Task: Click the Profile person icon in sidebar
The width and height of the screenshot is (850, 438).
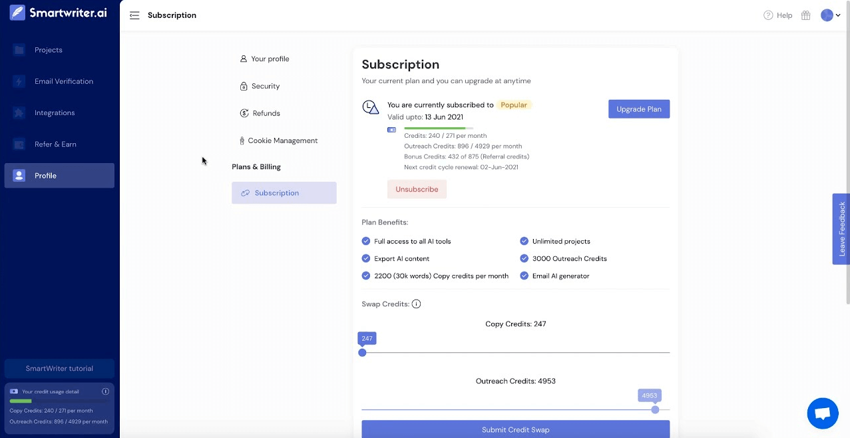Action: (19, 176)
